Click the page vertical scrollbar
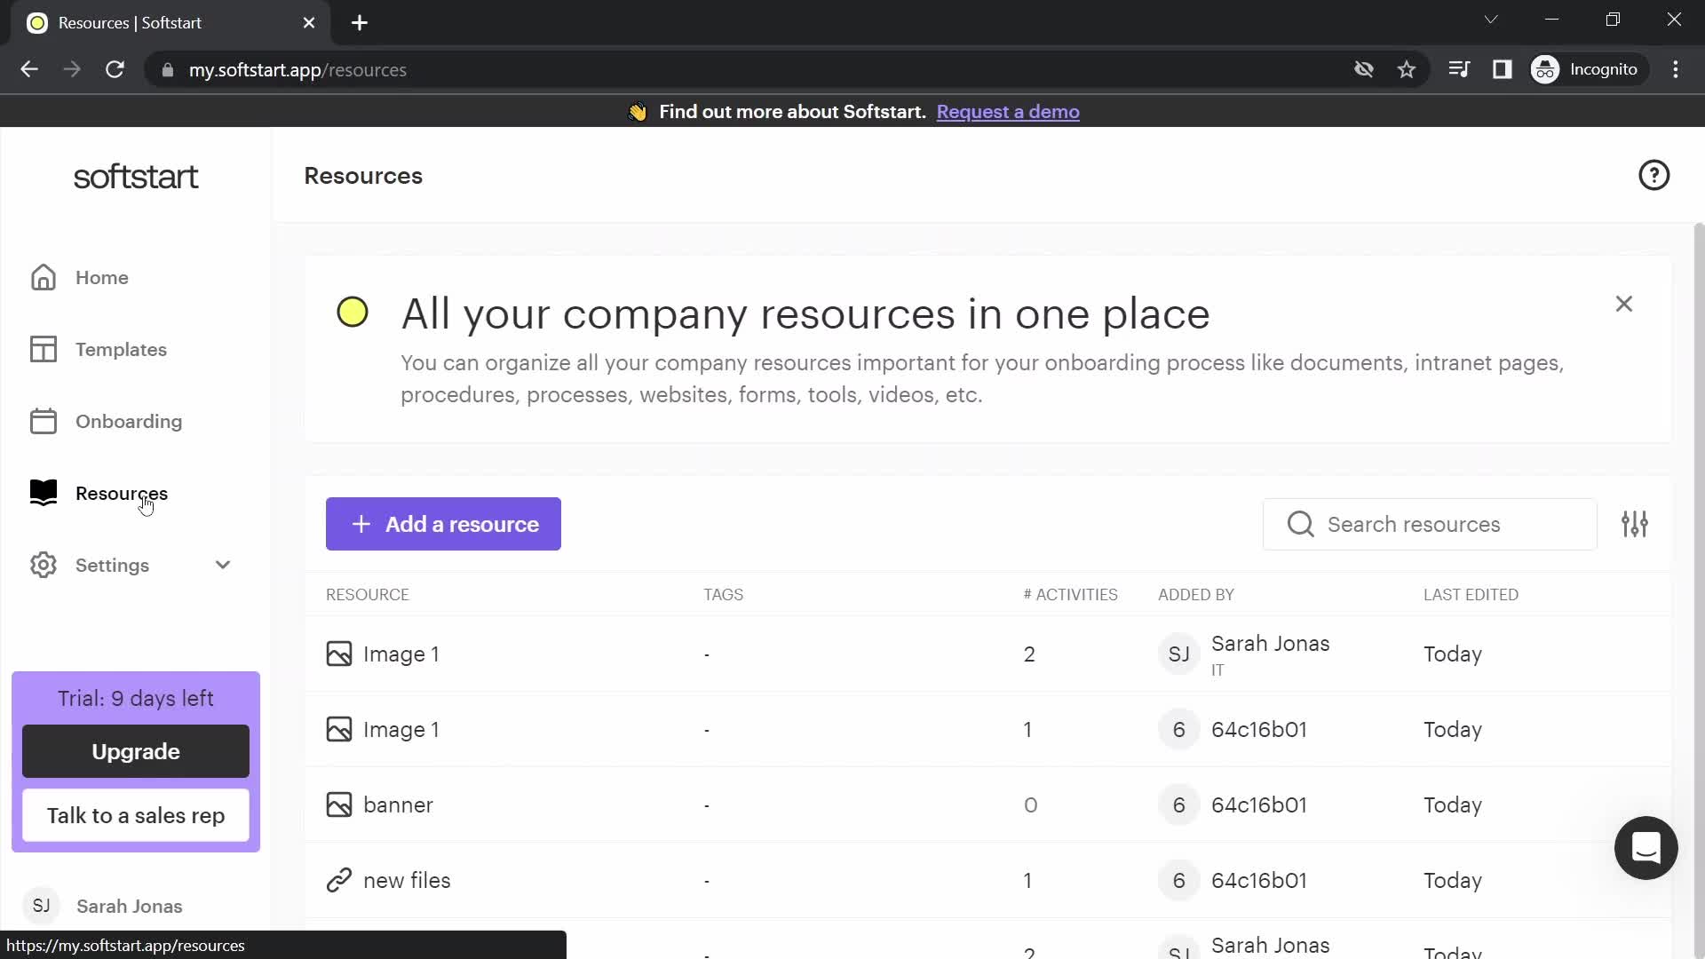Viewport: 1705px width, 959px height. click(1699, 586)
